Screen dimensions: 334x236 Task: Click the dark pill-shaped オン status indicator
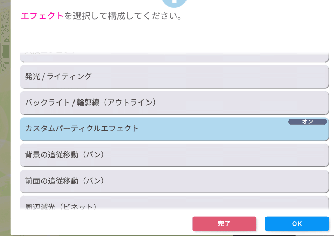tap(308, 122)
